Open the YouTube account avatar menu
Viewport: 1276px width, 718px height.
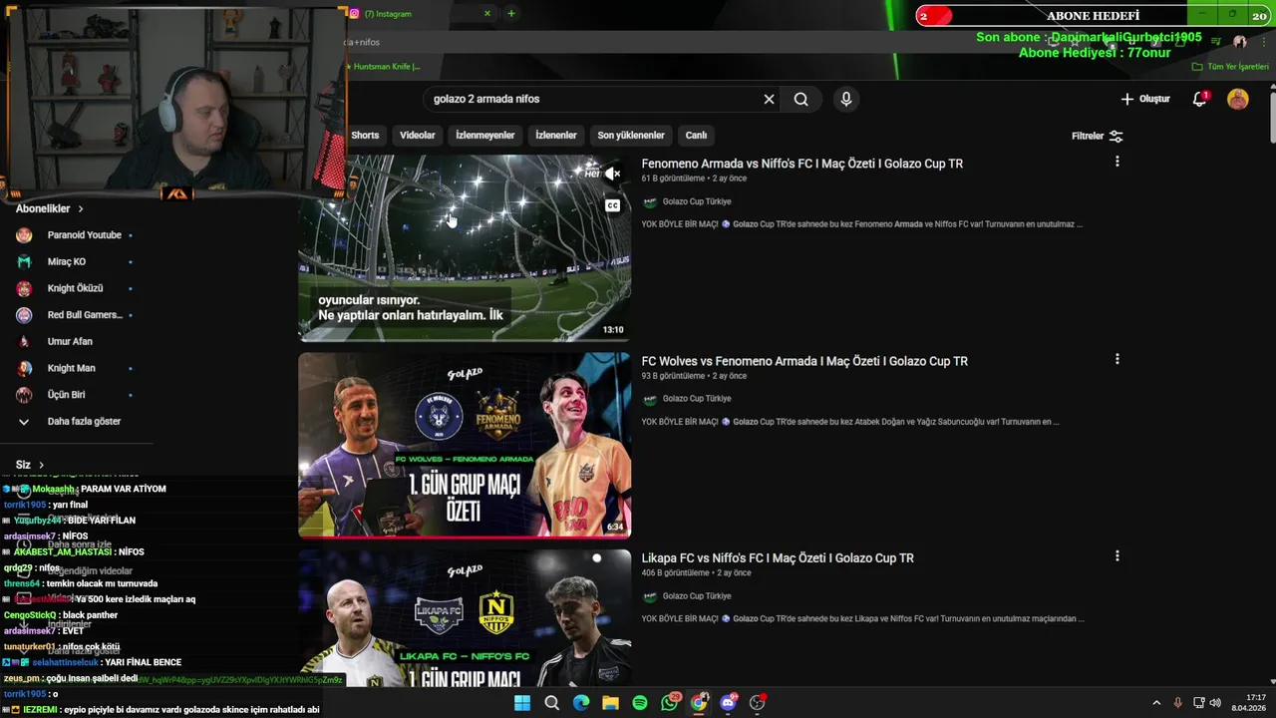point(1237,99)
